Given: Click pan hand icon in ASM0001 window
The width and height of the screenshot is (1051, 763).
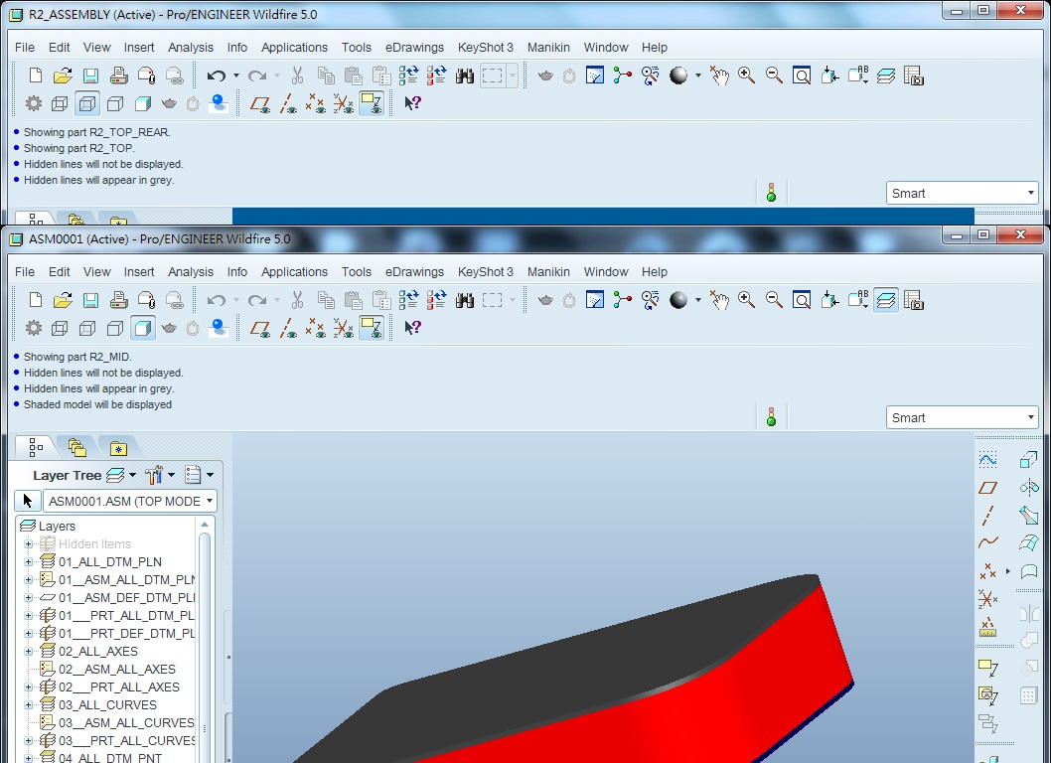Looking at the screenshot, I should click(719, 300).
